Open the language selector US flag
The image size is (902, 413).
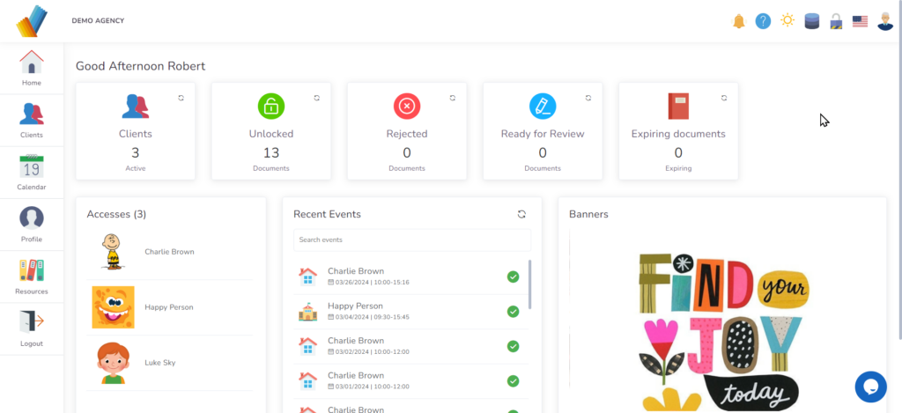pyautogui.click(x=860, y=21)
